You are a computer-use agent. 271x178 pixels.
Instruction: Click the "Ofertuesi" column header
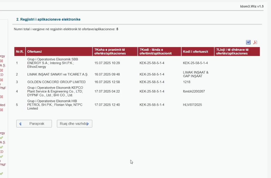[35, 52]
